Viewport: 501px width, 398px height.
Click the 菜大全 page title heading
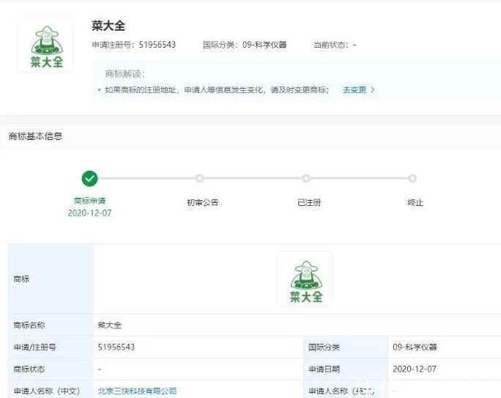click(108, 26)
